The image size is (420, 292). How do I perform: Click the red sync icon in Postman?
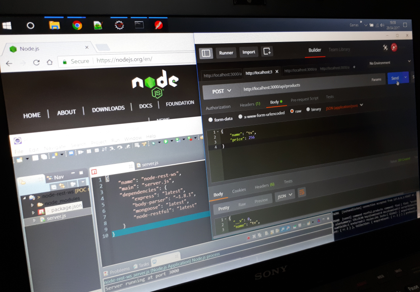pos(394,47)
